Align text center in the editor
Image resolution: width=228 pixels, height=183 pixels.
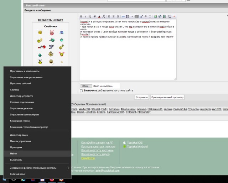(113, 16)
